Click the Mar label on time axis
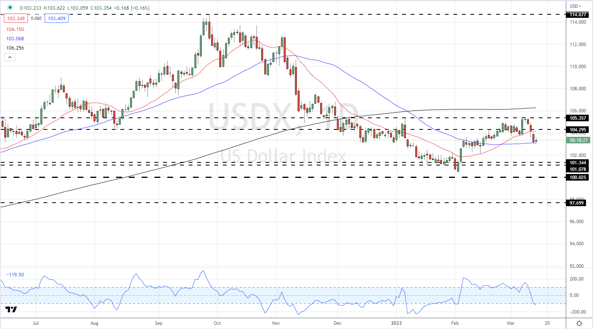The height and width of the screenshot is (329, 593). pos(511,323)
